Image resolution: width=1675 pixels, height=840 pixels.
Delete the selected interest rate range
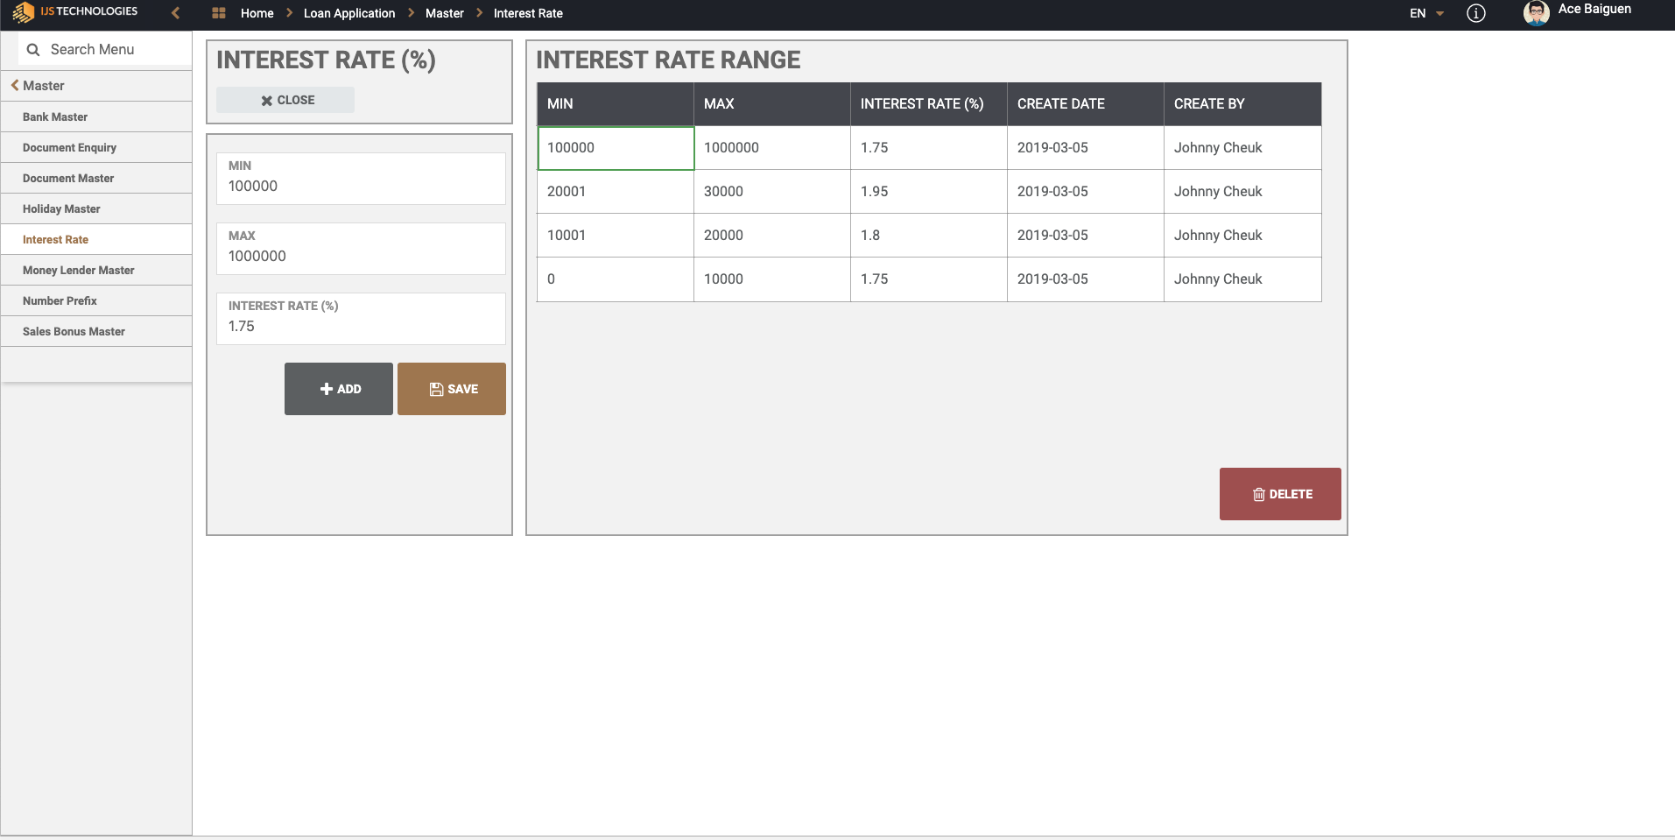click(x=1279, y=494)
